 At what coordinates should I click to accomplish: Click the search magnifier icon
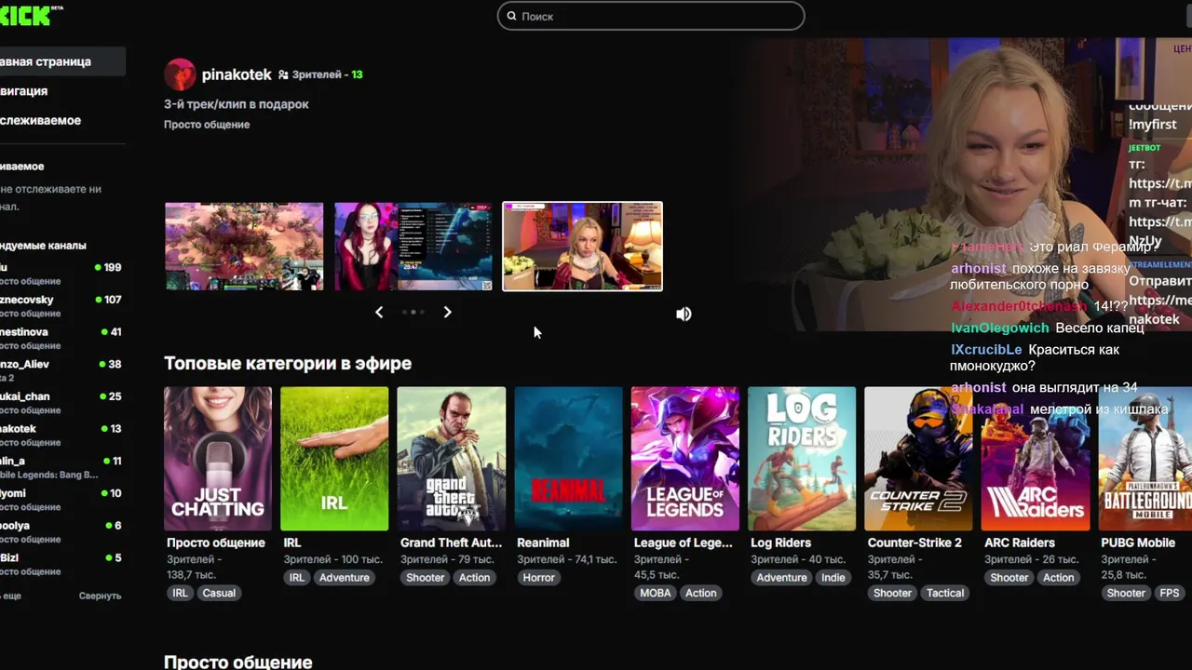512,16
